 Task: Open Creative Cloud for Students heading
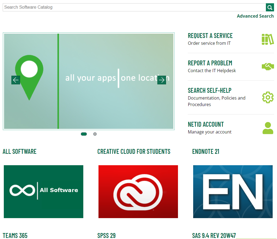[134, 151]
